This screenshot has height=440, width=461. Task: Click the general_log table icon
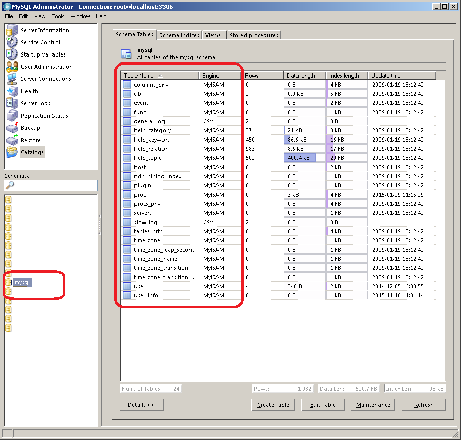click(127, 121)
